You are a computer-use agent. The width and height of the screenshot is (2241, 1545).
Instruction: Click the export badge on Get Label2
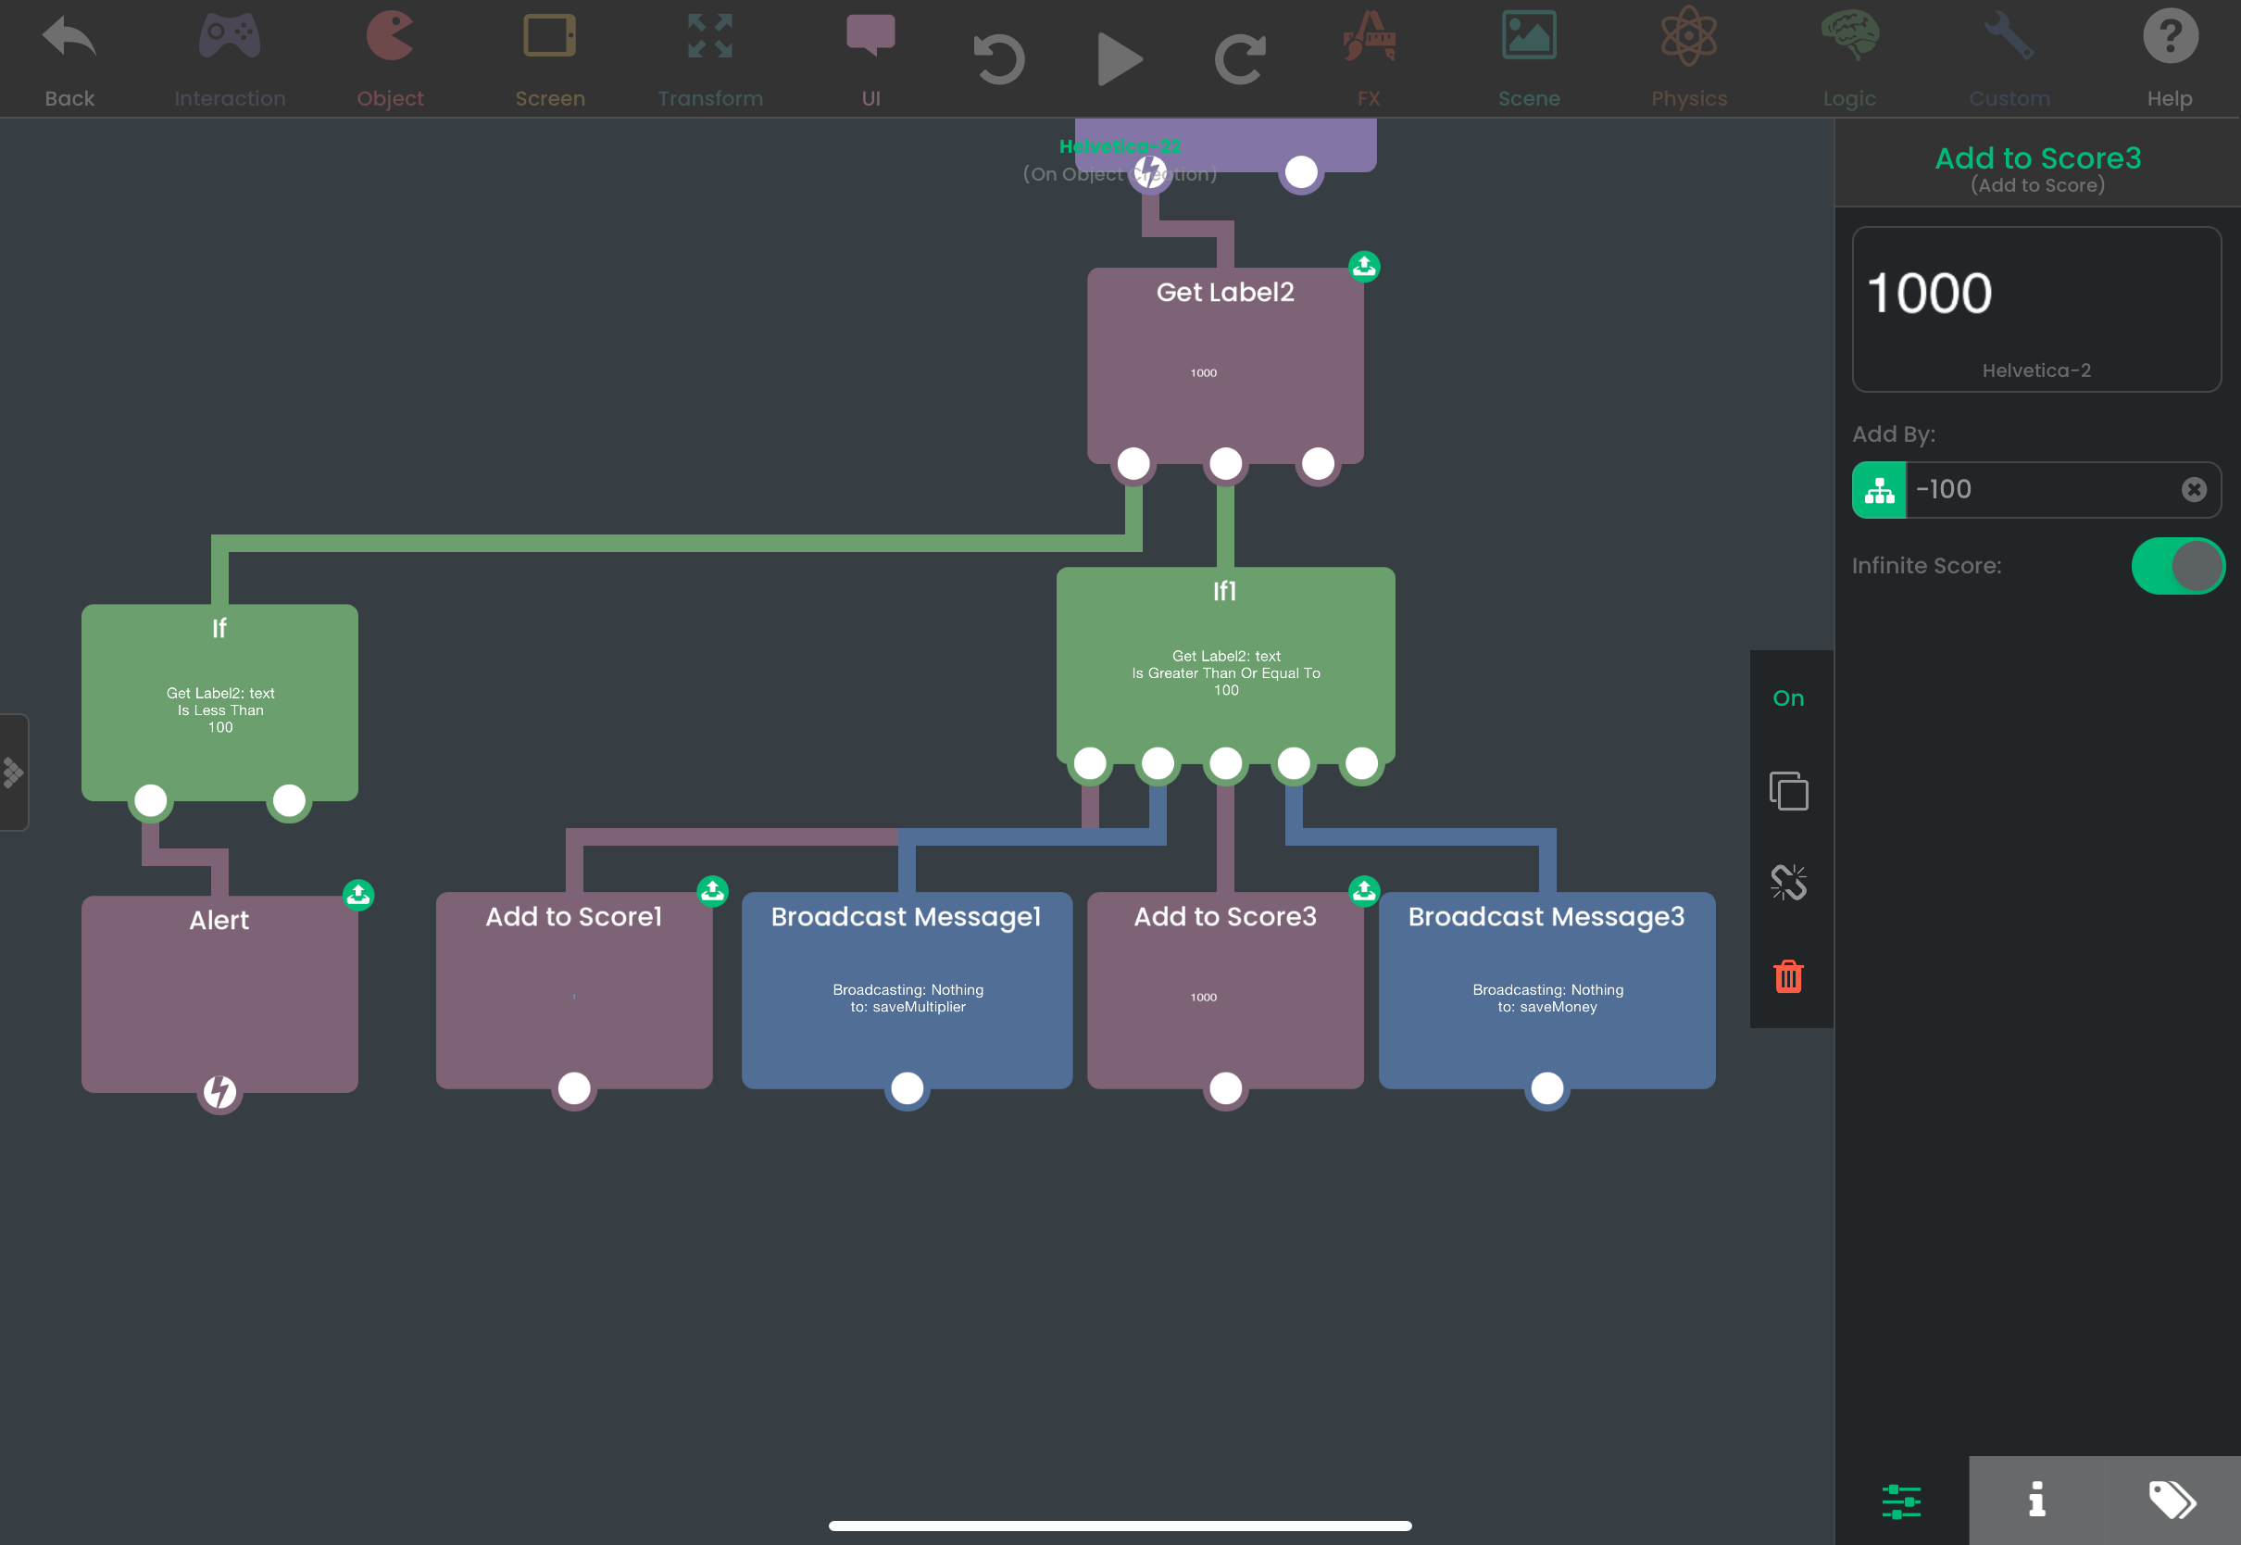[1364, 266]
